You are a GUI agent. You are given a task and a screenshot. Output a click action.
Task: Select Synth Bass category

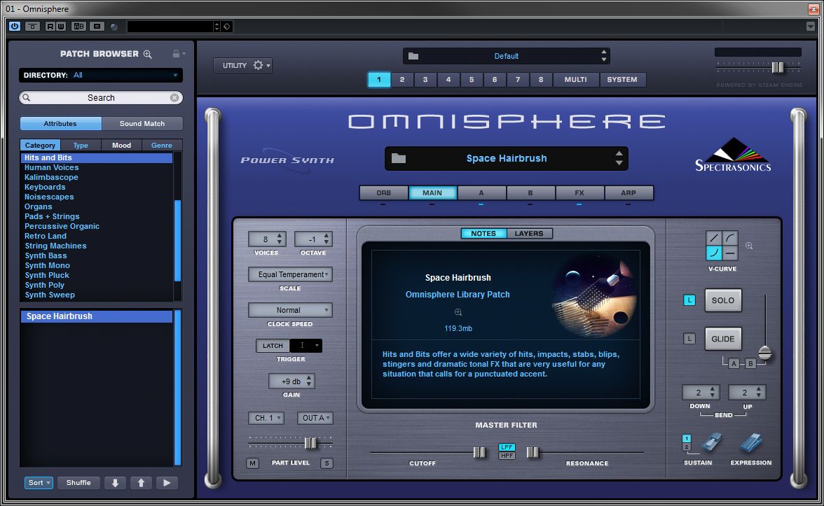click(x=46, y=255)
